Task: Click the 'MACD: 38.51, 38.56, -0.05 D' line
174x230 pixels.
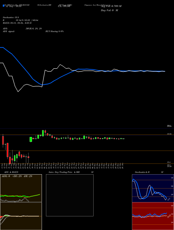Action: tap(17, 23)
